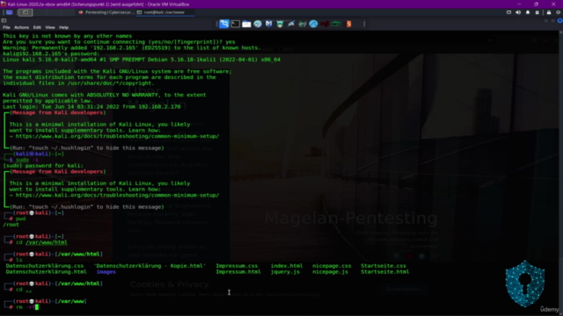Open the Kali dragon applications menu
Viewport: 563px width, 316px height.
224,24
